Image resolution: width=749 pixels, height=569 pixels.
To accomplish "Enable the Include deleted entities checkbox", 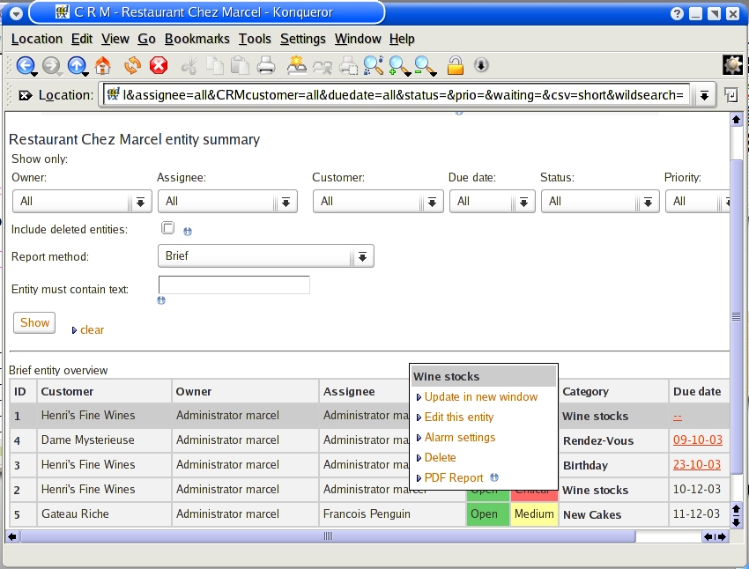I will pyautogui.click(x=166, y=226).
